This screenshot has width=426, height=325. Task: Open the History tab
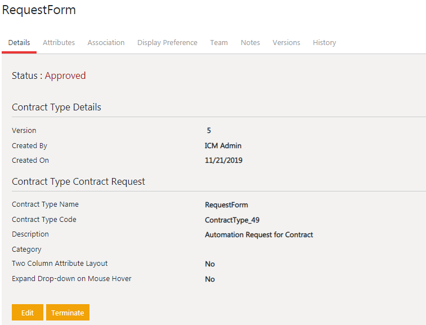[x=324, y=43]
